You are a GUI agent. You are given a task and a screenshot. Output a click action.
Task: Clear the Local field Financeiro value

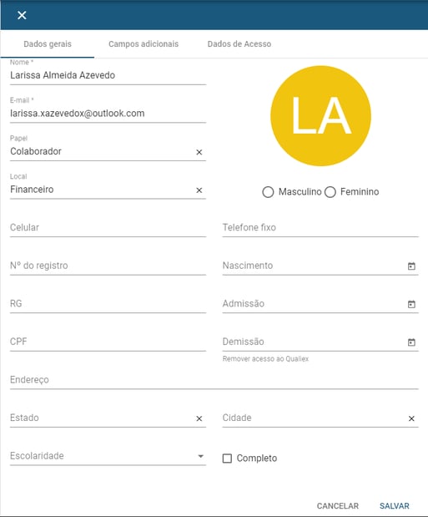[199, 190]
